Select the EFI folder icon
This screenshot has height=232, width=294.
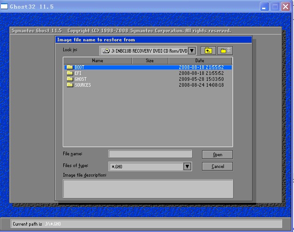(x=70, y=73)
